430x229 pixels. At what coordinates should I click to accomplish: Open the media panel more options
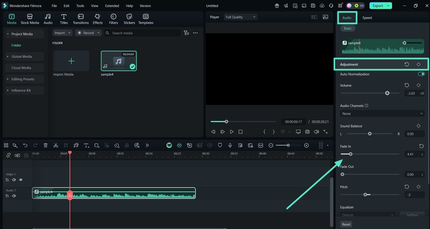pyautogui.click(x=195, y=33)
